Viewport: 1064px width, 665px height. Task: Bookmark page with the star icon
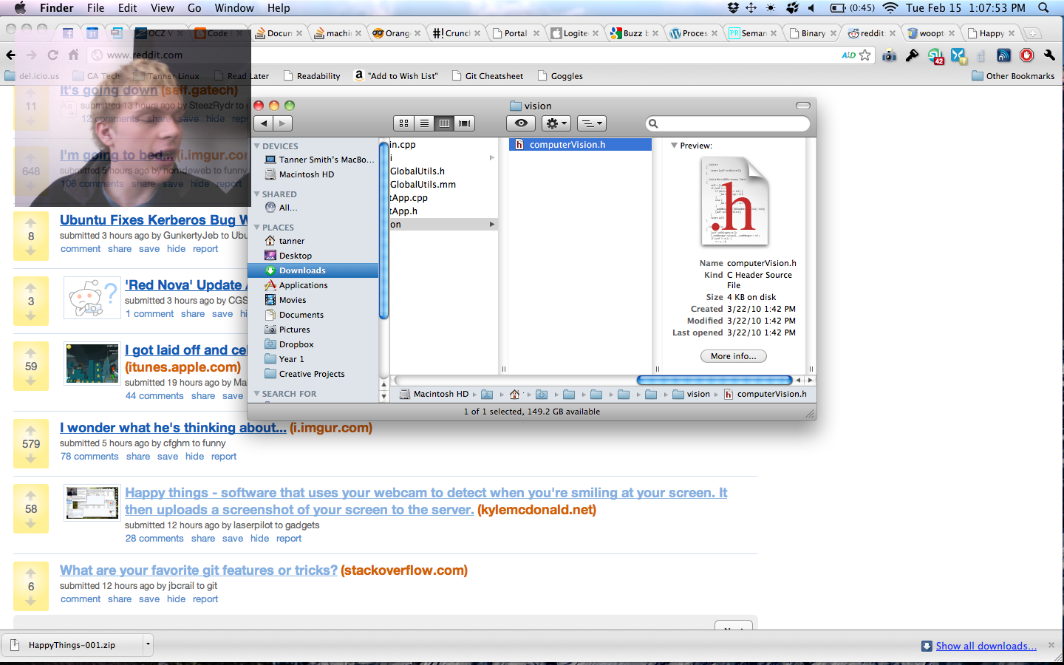864,55
